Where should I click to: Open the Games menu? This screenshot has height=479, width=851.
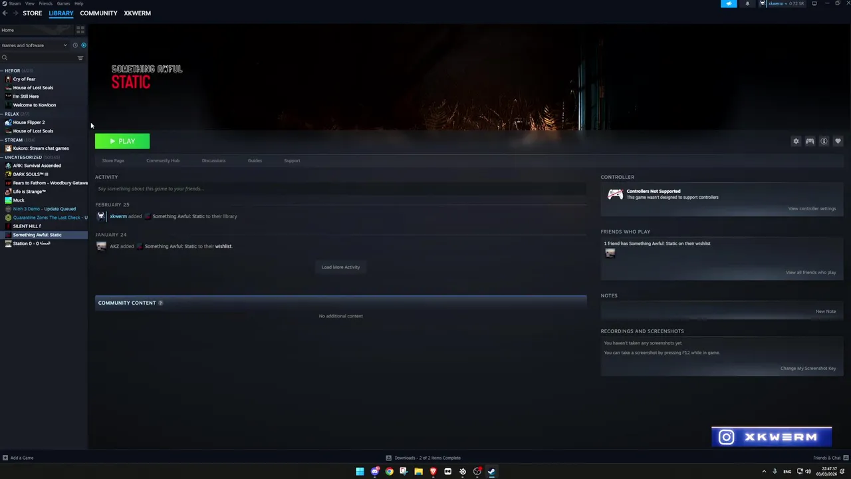[x=63, y=3]
